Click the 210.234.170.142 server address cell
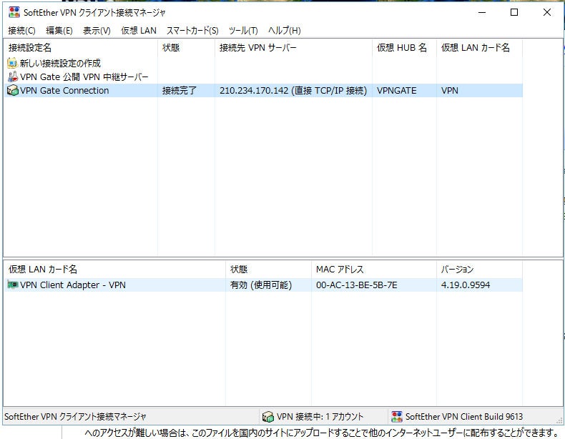This screenshot has width=565, height=439. click(293, 90)
